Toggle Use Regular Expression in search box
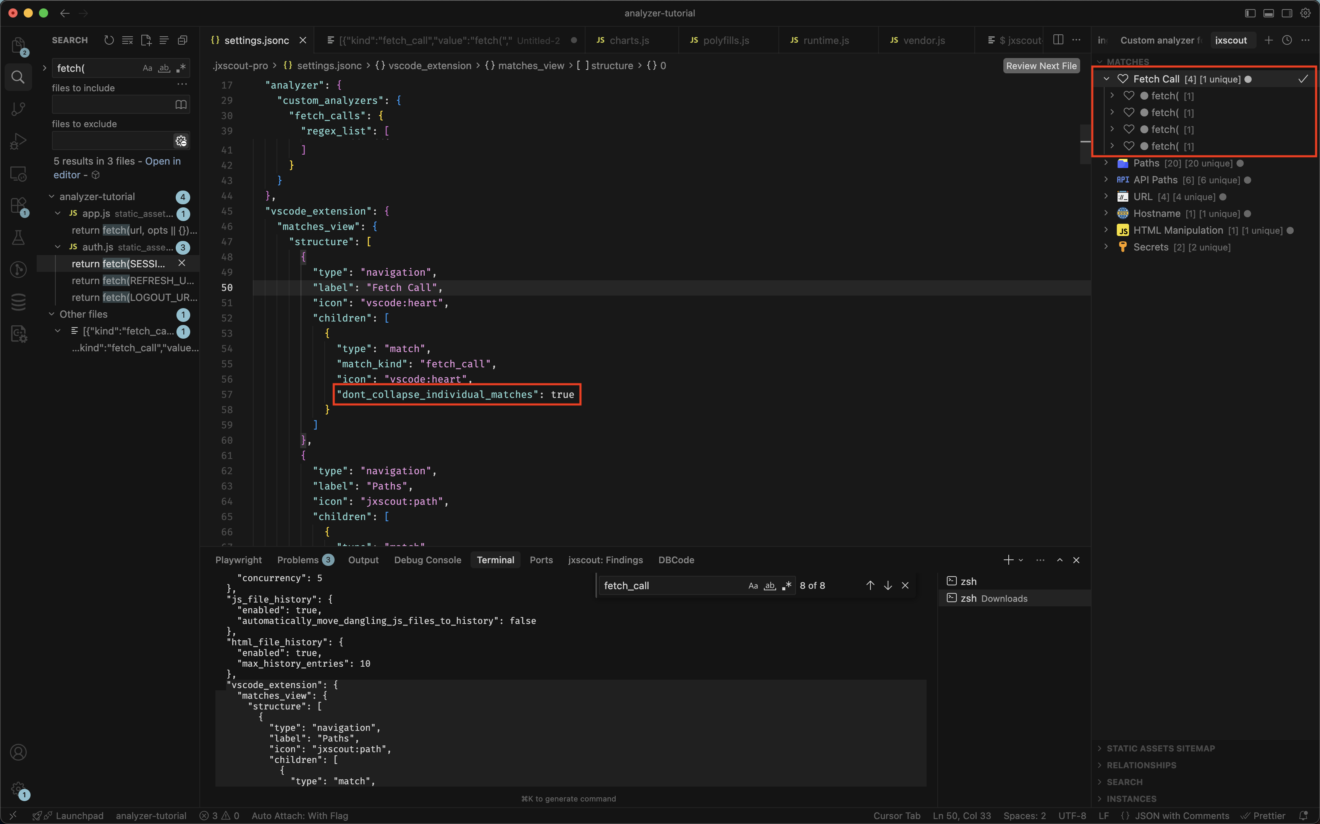This screenshot has height=824, width=1320. (181, 68)
